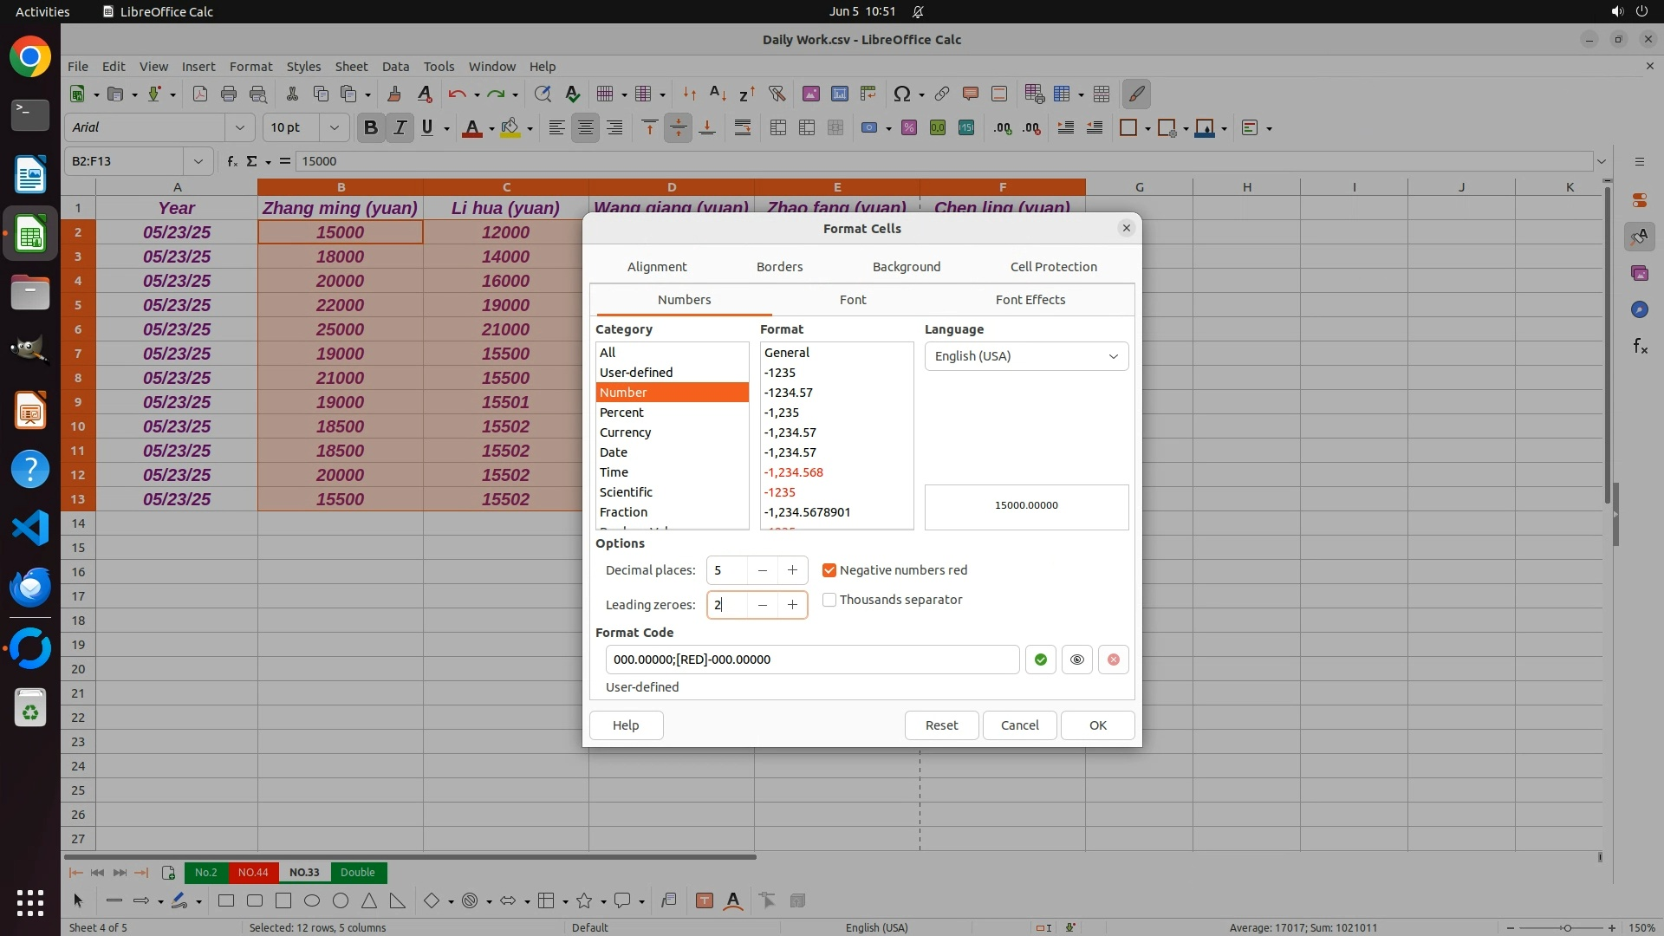
Task: Open Visual Studio Code from dock
Action: (30, 528)
